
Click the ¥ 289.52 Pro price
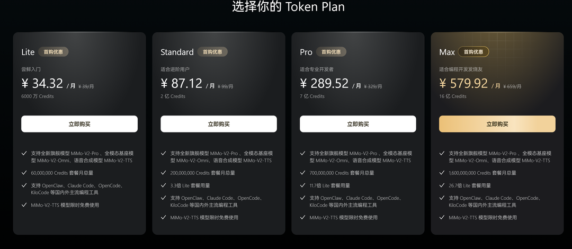(324, 84)
